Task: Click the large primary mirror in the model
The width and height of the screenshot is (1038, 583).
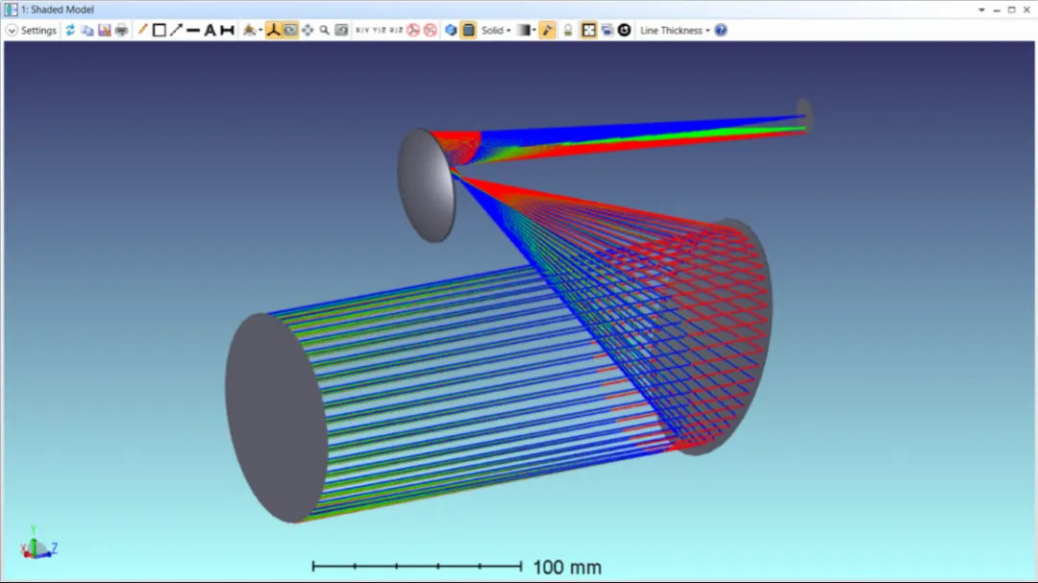Action: pyautogui.click(x=726, y=336)
